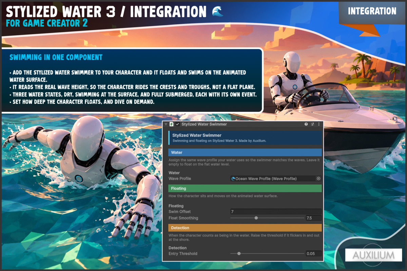Click the 'Entry Threshold' property label
Viewport: 407px width, 271px height.
click(x=183, y=253)
